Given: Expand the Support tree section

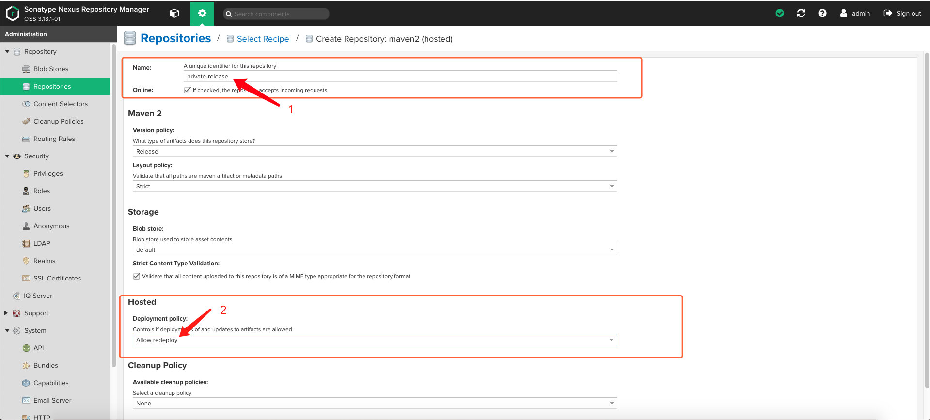Looking at the screenshot, I should (6, 313).
